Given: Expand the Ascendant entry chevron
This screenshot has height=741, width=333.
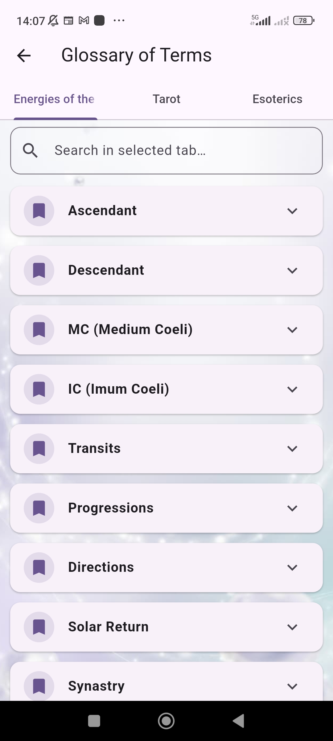Looking at the screenshot, I should click(x=292, y=211).
